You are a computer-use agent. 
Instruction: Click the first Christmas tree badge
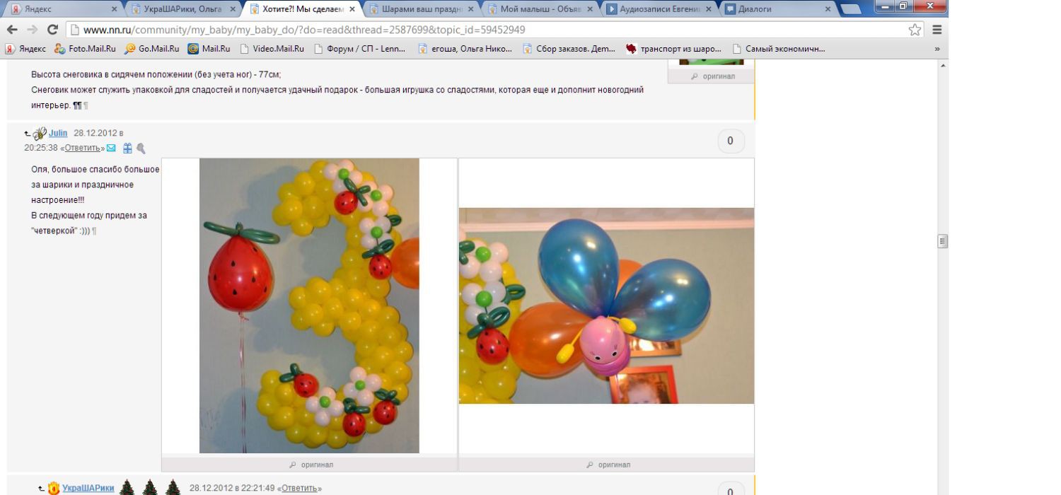[x=127, y=487]
